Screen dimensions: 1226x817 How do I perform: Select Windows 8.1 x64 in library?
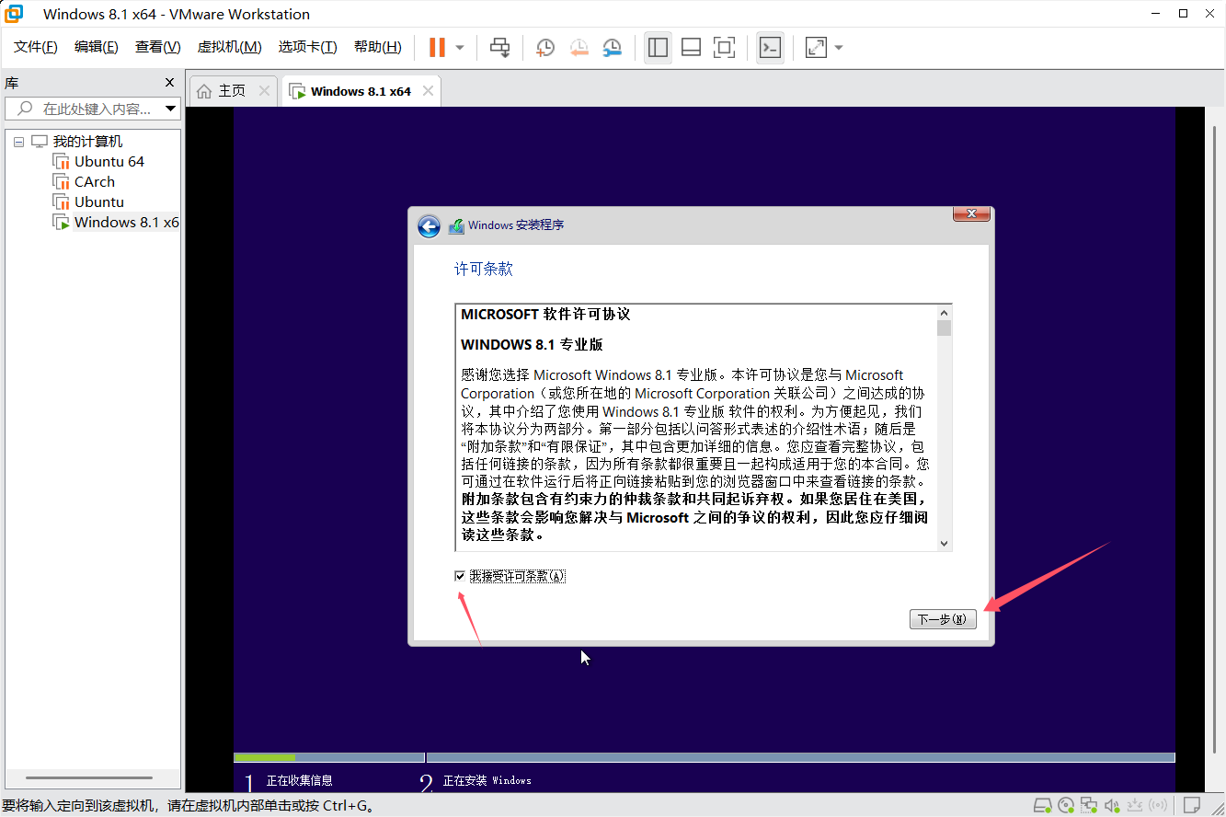126,223
